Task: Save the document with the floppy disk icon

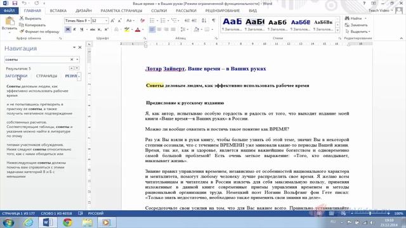Action: (15, 3)
